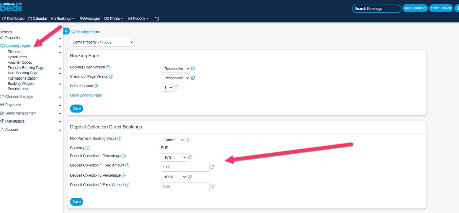Viewport: 459px width, 213px height.
Task: Click the Open Booking Page link
Action: pos(86,95)
